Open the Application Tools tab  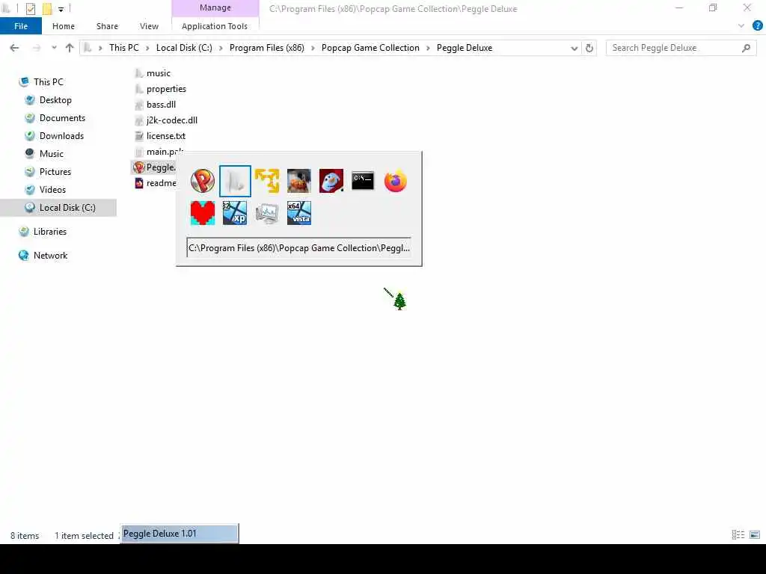point(215,26)
